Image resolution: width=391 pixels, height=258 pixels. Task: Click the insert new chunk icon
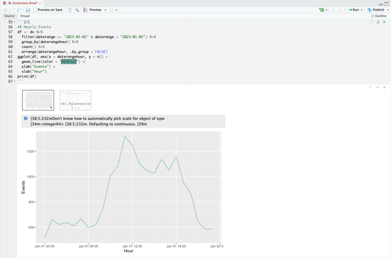tap(322, 10)
